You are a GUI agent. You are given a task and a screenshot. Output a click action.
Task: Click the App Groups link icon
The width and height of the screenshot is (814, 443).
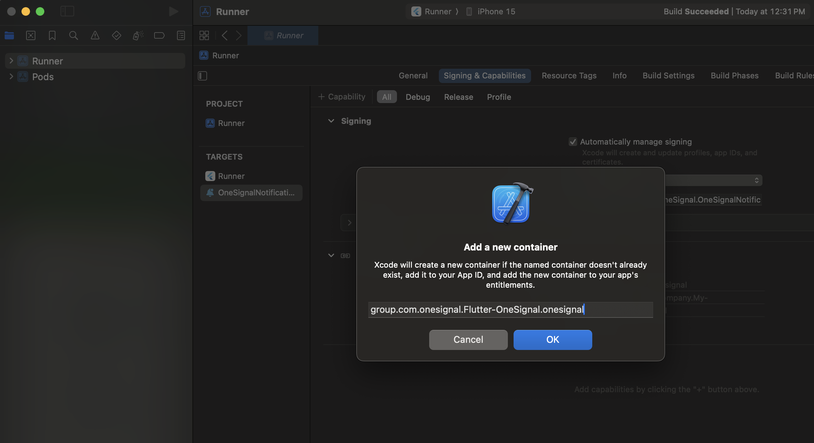point(345,255)
